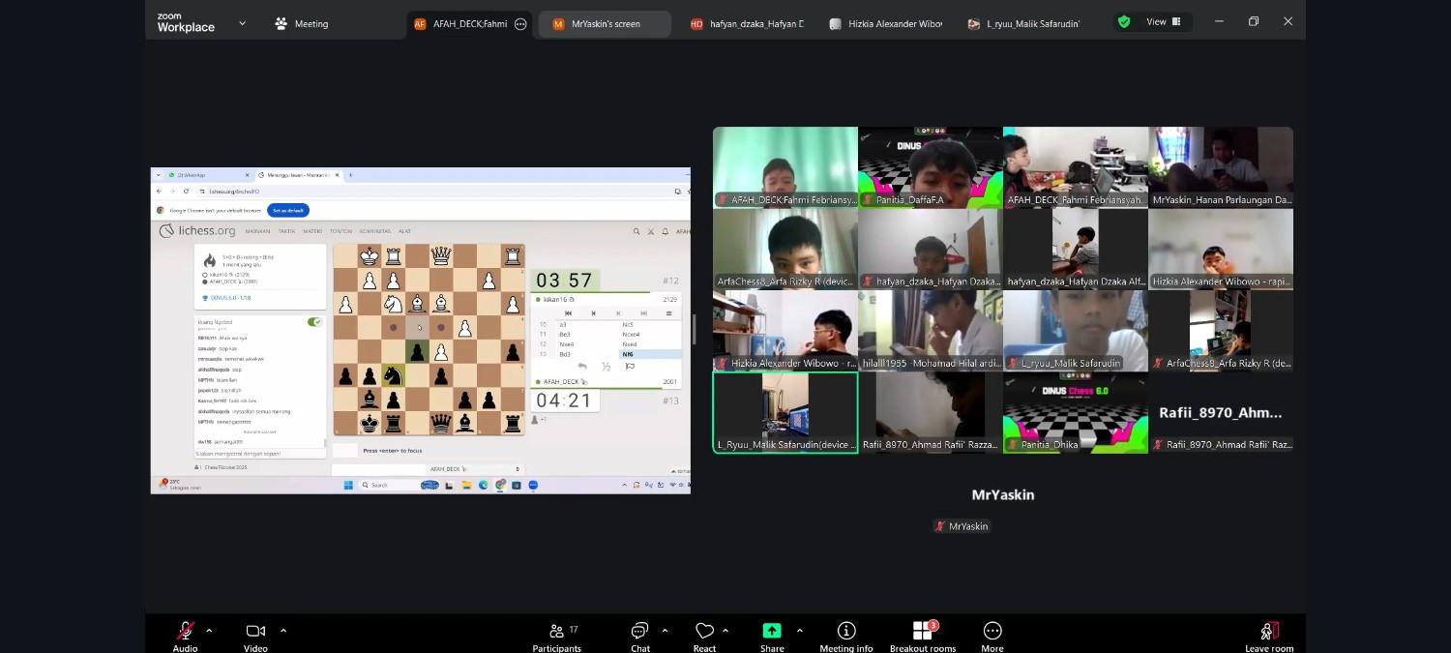Expand share options arrow beside Share
1451x653 pixels.
[x=799, y=631]
